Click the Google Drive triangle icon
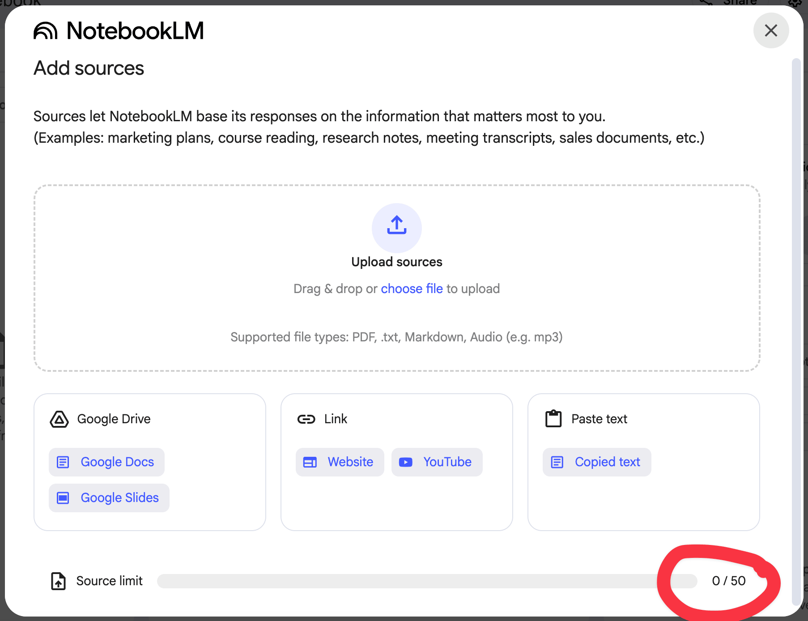The image size is (808, 621). [x=59, y=419]
